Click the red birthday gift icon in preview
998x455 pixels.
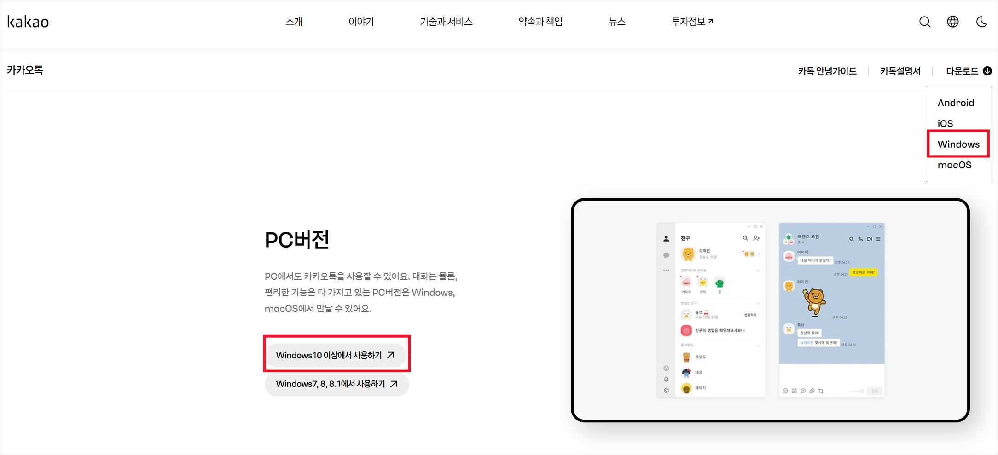tap(686, 330)
